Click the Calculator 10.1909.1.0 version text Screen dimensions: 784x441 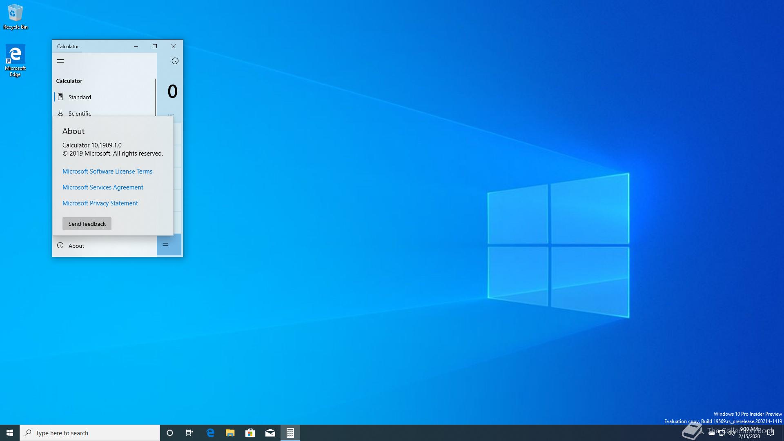point(92,145)
